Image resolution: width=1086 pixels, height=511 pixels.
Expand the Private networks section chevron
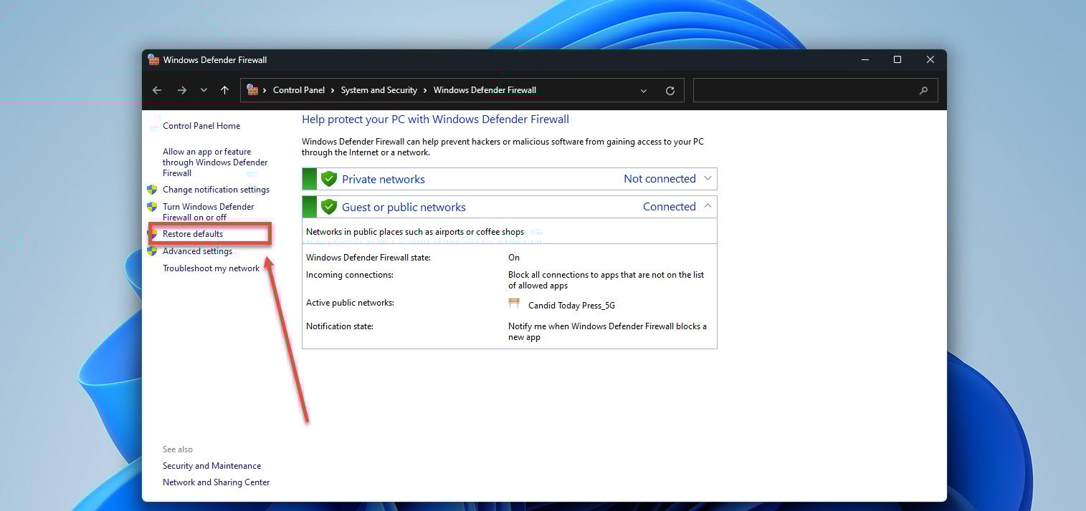pos(708,178)
